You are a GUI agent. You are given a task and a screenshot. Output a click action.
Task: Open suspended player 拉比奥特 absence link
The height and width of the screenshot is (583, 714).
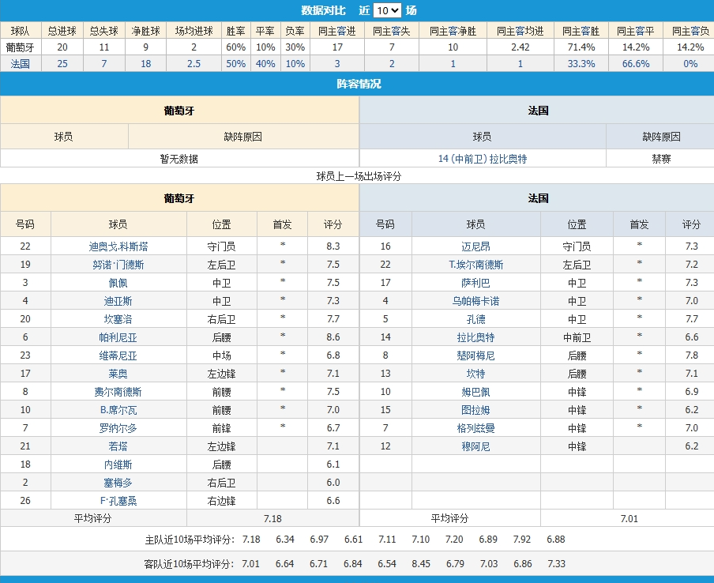(482, 159)
